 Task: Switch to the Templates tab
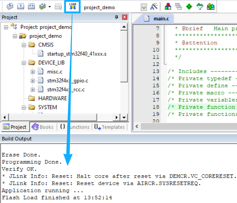coord(109,127)
